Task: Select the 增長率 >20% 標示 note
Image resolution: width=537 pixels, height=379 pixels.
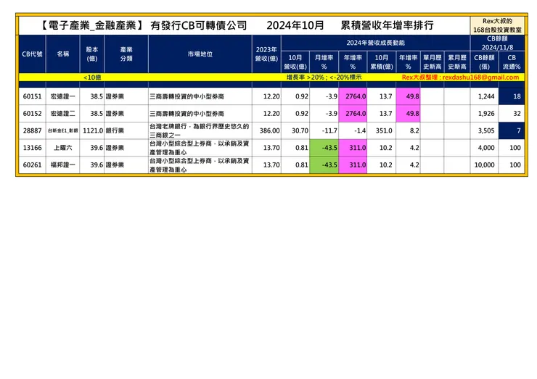Action: click(x=324, y=78)
